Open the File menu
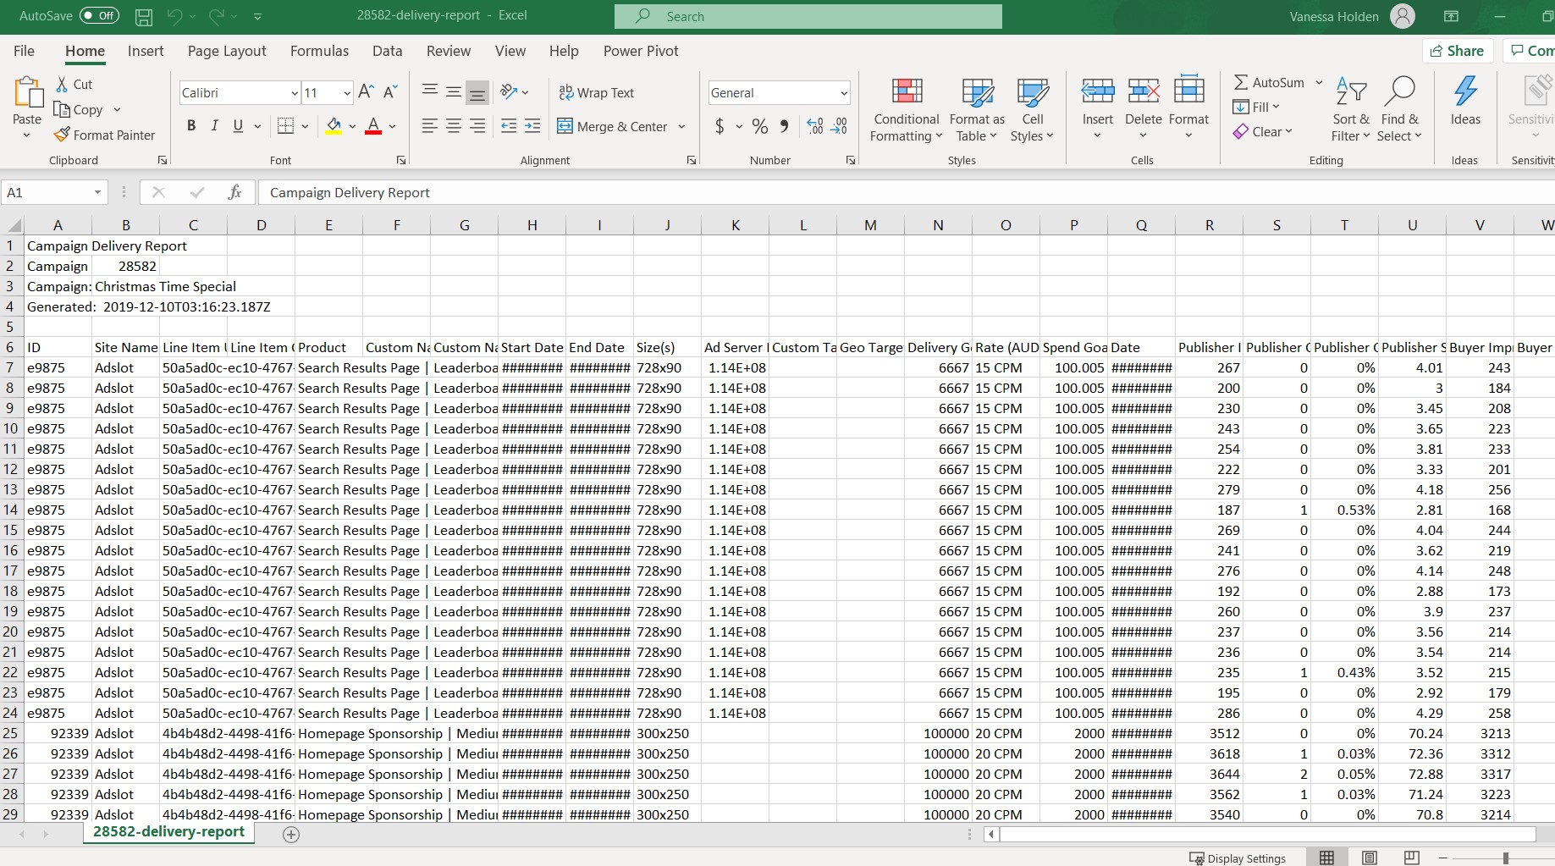Image resolution: width=1555 pixels, height=866 pixels. (24, 51)
